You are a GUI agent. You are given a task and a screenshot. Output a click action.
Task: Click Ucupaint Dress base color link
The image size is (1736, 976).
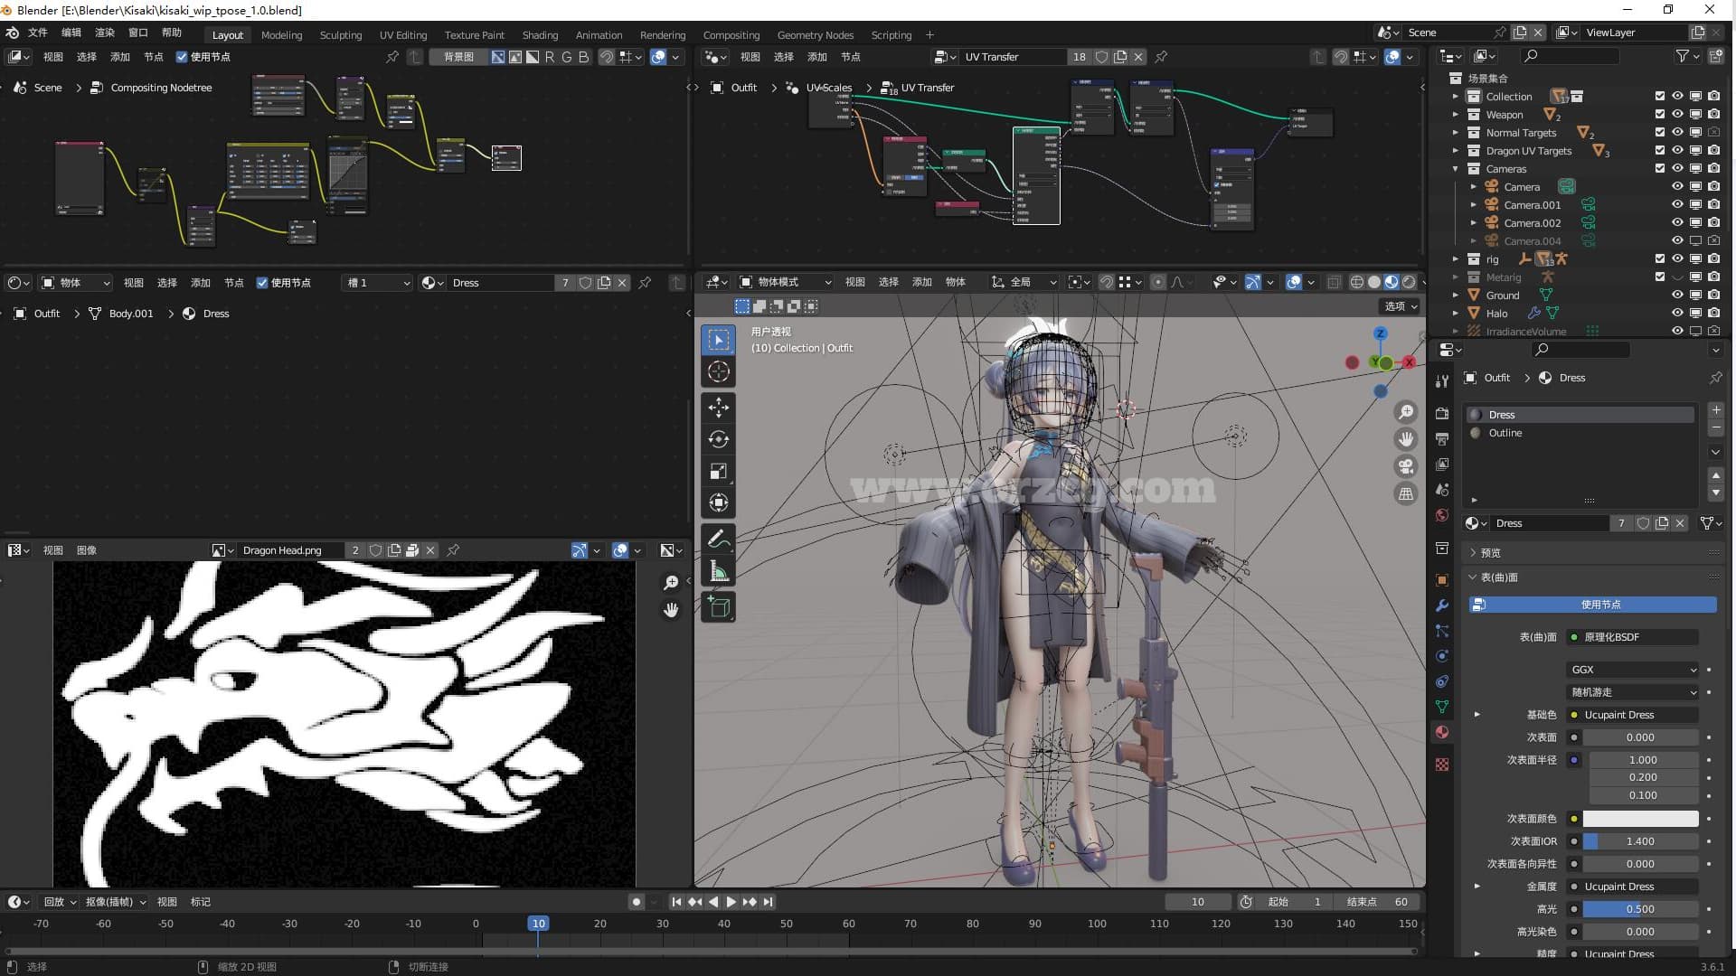point(1633,715)
